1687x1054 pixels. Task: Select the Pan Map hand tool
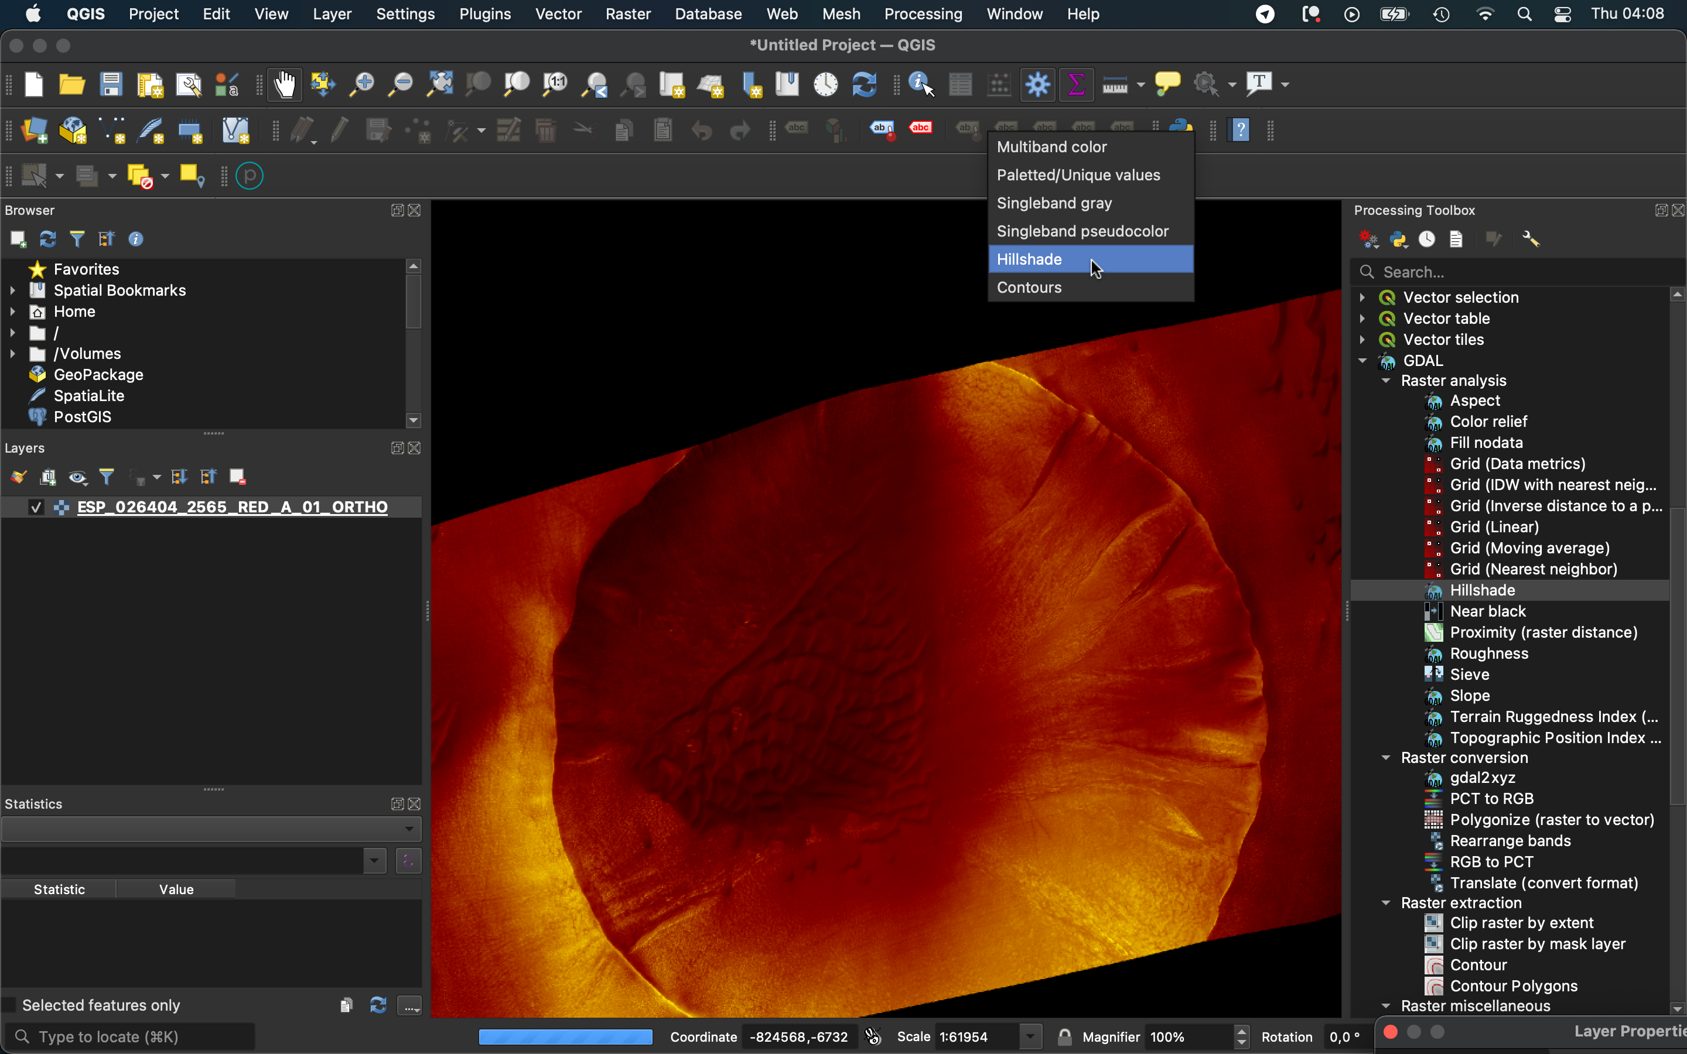tap(285, 85)
